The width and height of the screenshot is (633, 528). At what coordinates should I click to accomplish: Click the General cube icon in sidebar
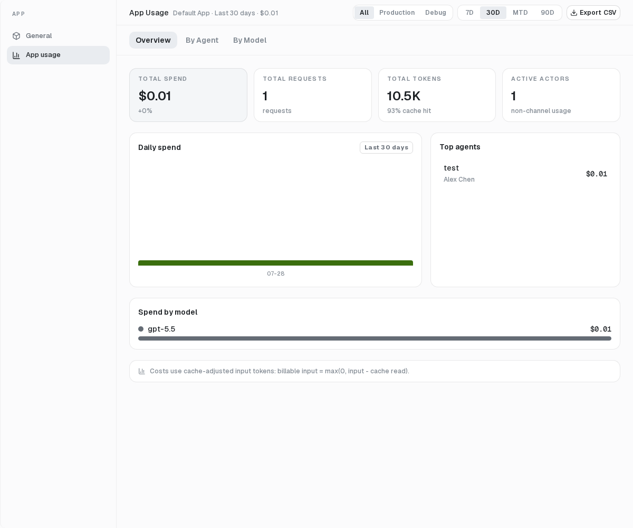16,36
